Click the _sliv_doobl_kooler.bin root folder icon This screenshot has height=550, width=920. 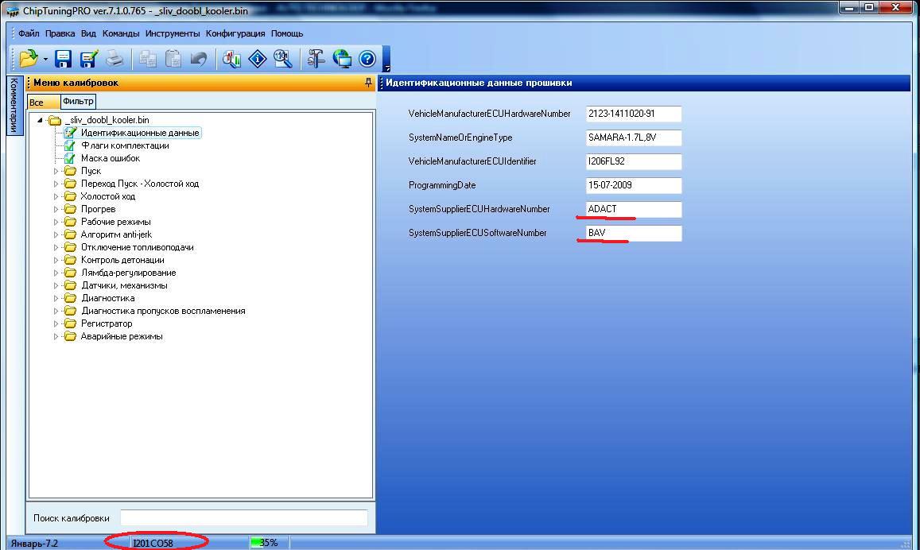coord(55,120)
